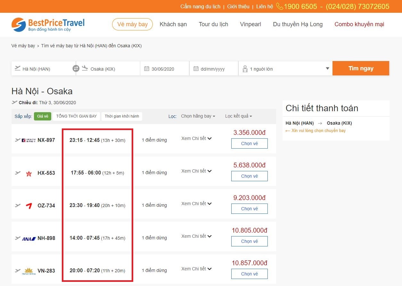Expand the Lọc kết quả dropdown
This screenshot has height=286, width=402.
point(238,116)
